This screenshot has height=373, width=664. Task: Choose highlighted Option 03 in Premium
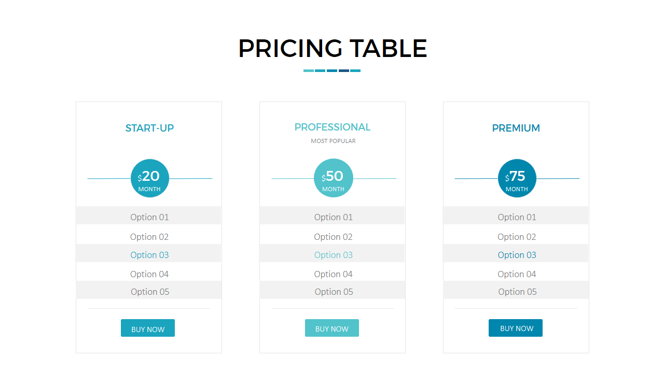pyautogui.click(x=517, y=255)
